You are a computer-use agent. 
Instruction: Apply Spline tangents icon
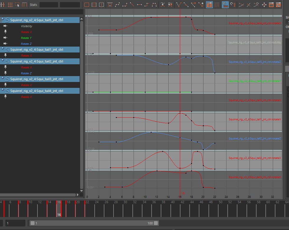coord(117,5)
